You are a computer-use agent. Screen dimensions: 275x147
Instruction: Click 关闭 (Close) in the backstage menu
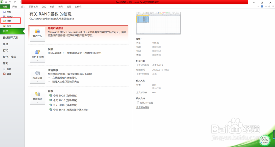click(7, 26)
